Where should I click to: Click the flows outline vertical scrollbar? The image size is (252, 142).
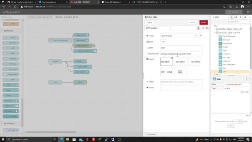tap(250, 48)
